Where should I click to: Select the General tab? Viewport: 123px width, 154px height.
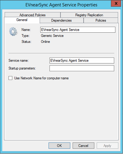pos(22,20)
